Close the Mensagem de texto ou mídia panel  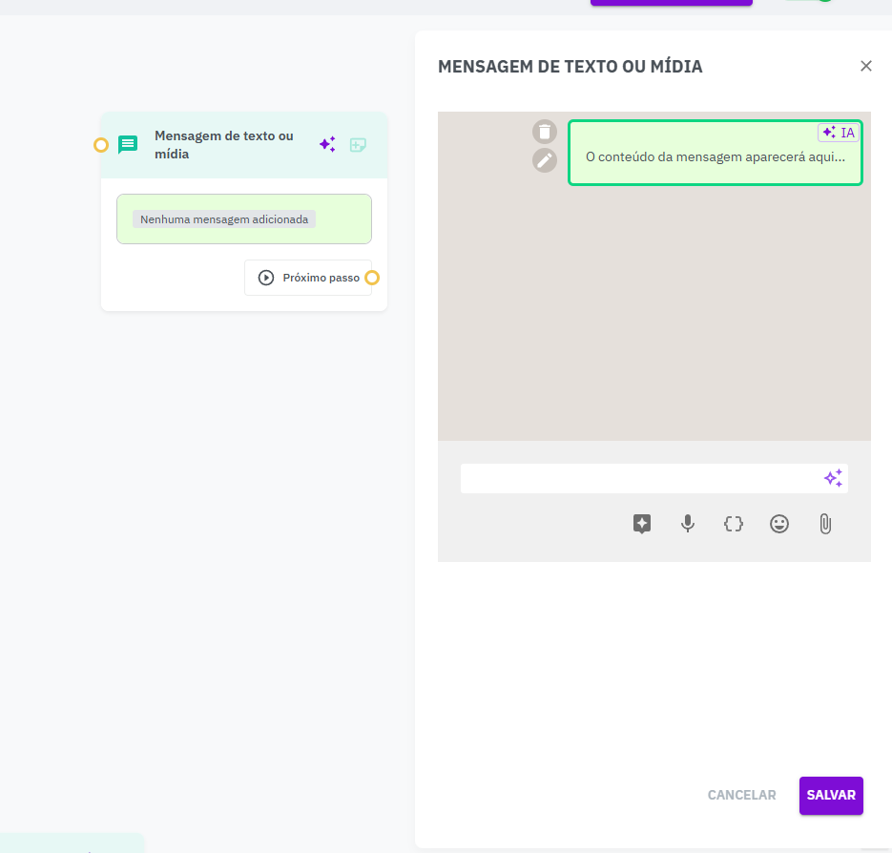point(865,66)
